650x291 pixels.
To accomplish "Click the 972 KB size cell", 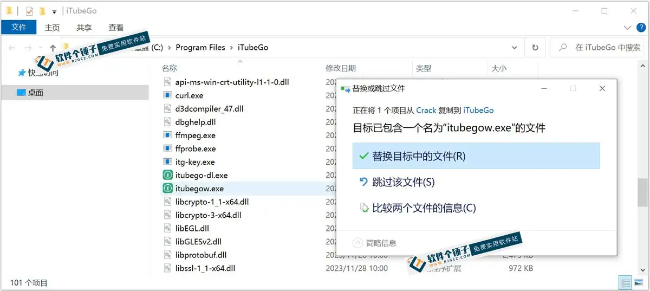I will [x=521, y=268].
